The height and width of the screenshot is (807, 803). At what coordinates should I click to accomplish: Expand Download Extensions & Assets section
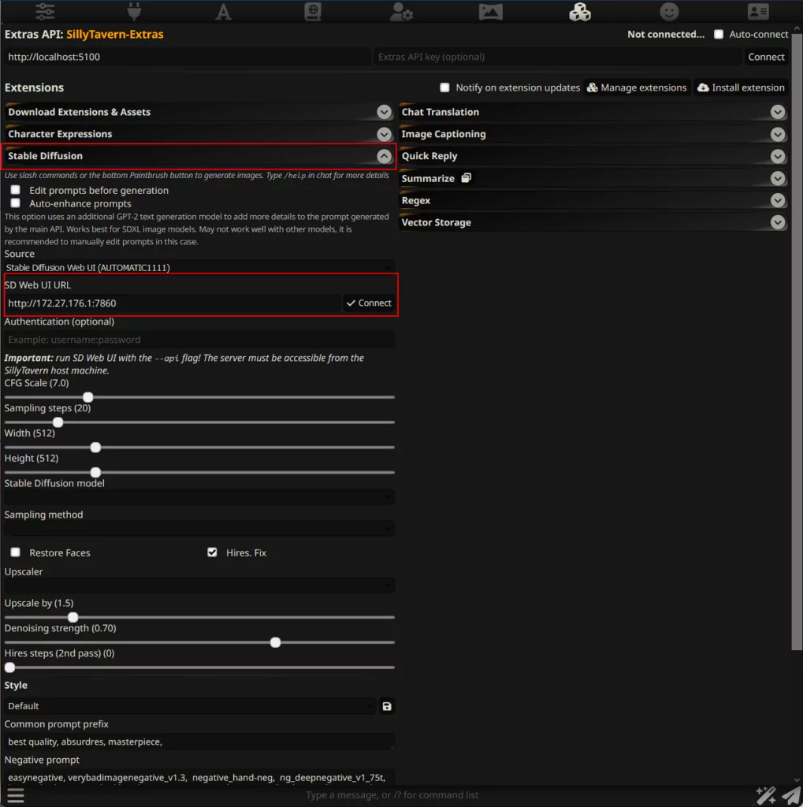(x=199, y=112)
